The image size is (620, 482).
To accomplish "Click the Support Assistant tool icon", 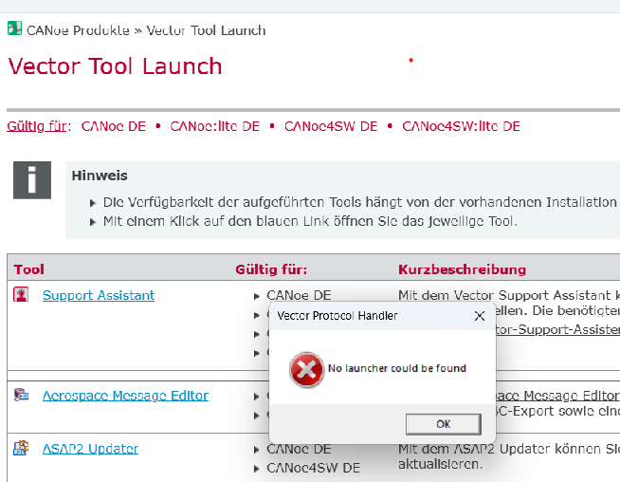I will point(21,295).
